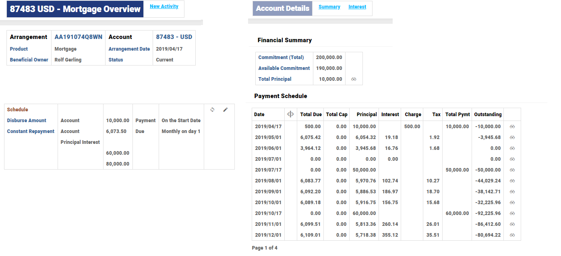Click the refresh icon in Schedule panel
The height and width of the screenshot is (256, 561).
pyautogui.click(x=212, y=109)
